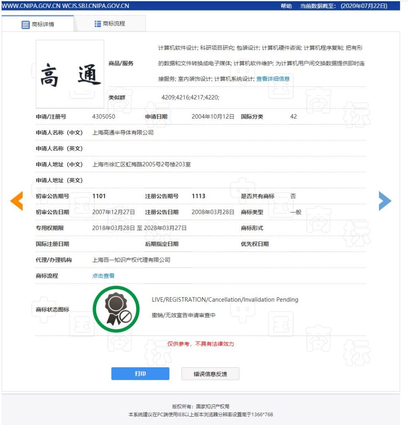Open the 查看详细信息 link

pos(273,79)
